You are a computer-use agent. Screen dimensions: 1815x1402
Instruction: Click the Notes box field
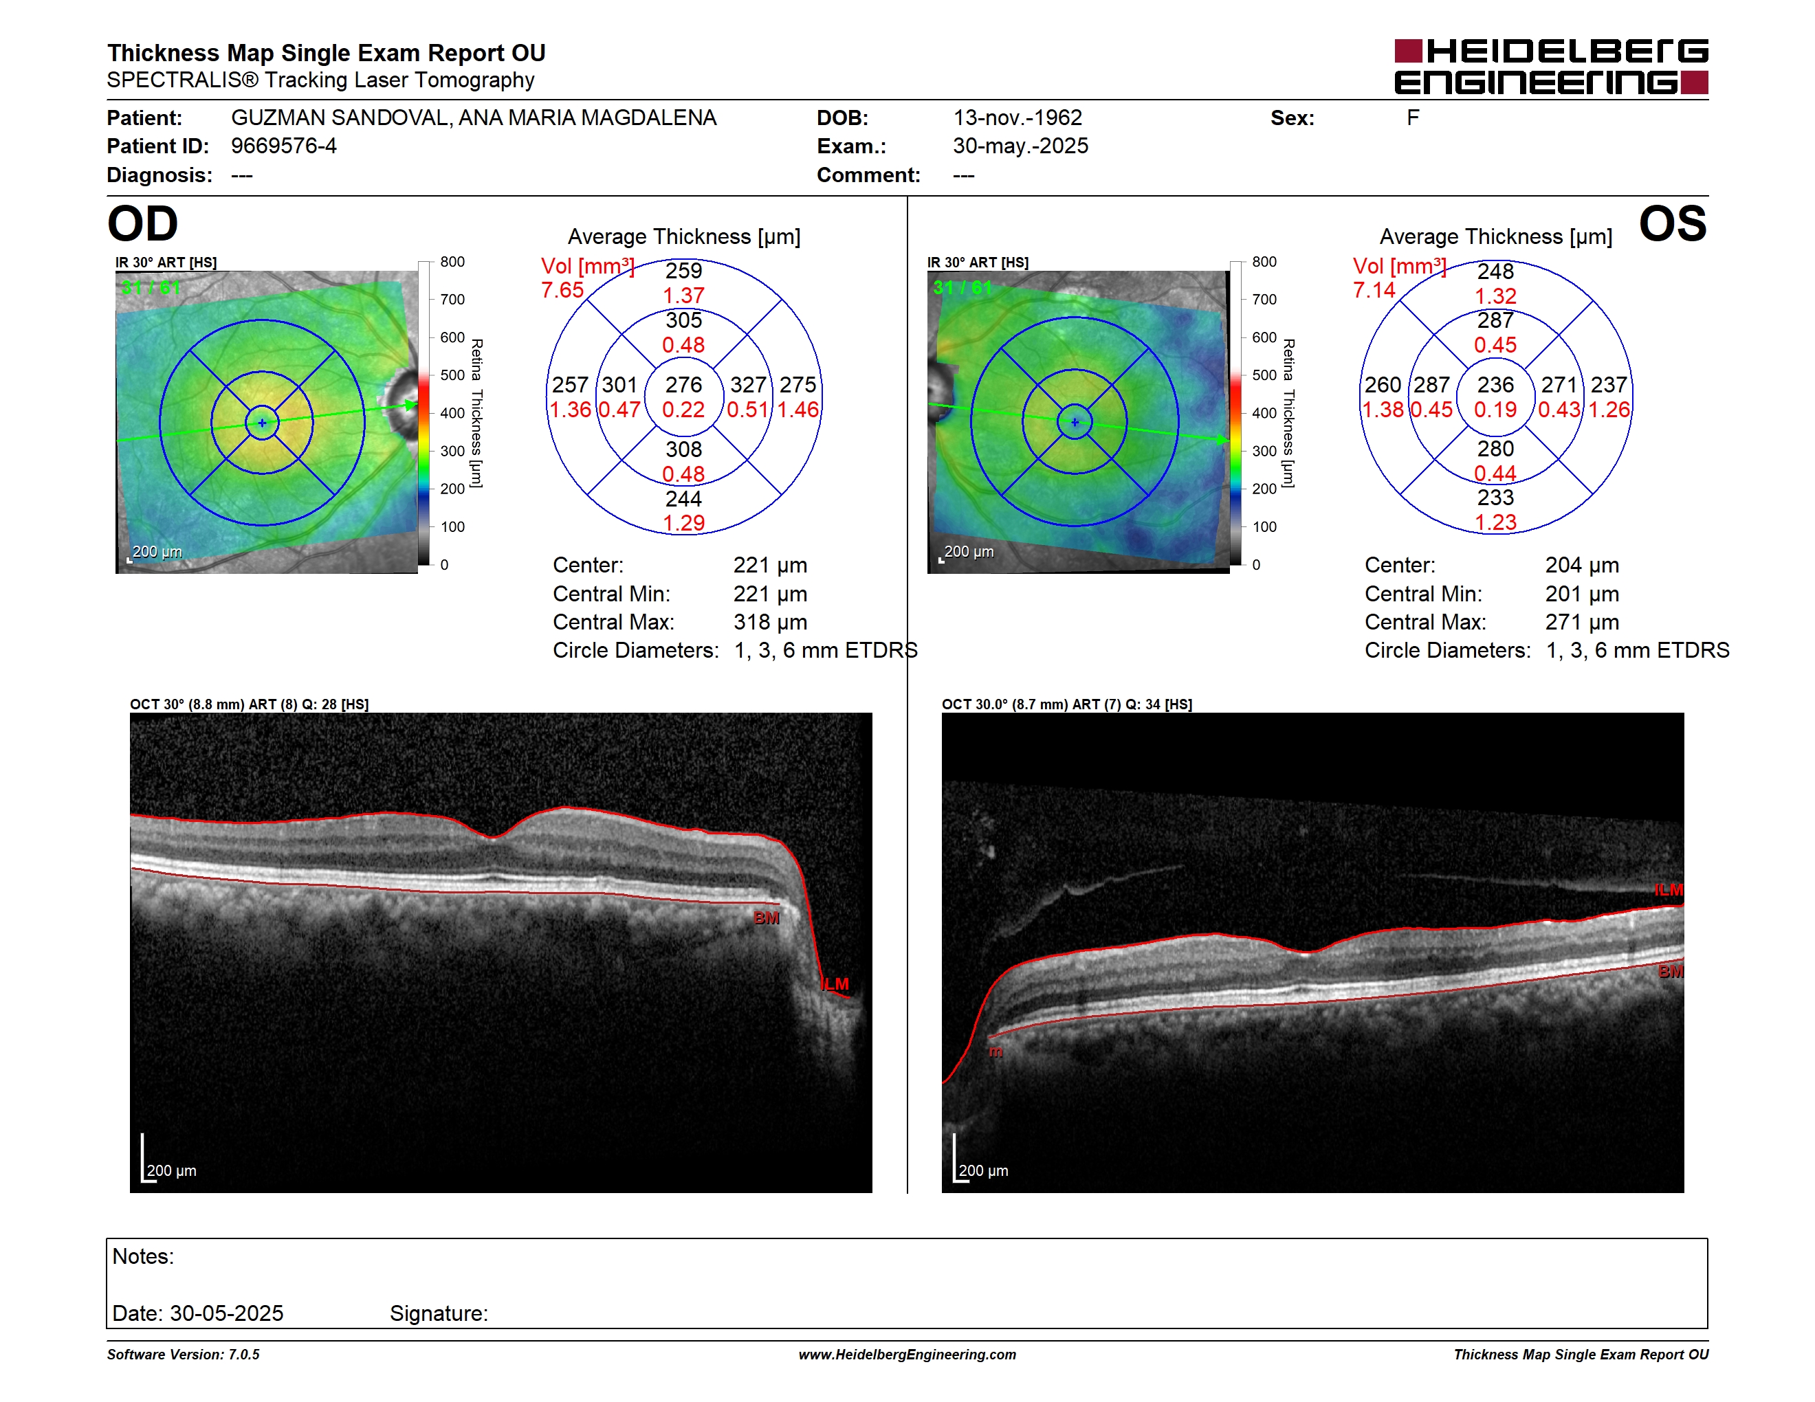click(907, 1283)
